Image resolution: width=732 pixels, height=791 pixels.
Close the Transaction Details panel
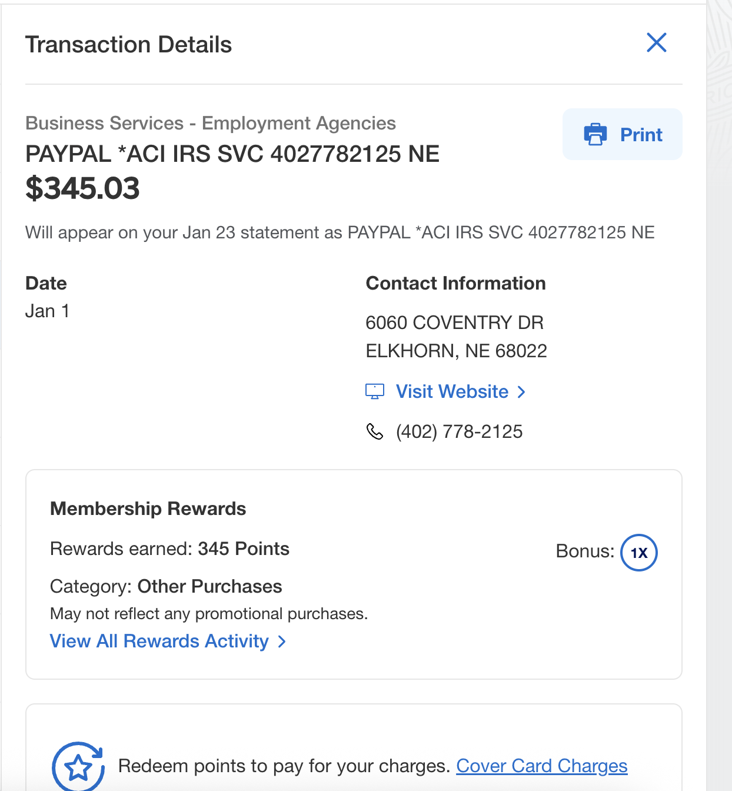click(x=656, y=42)
